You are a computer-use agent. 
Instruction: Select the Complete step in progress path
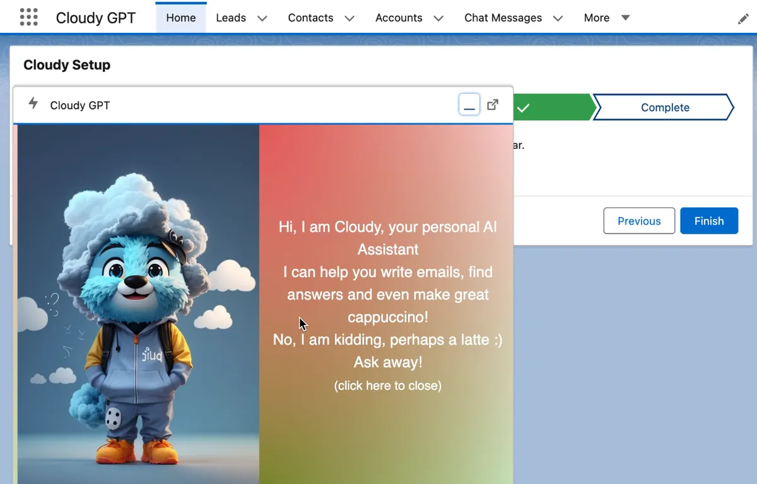tap(665, 107)
